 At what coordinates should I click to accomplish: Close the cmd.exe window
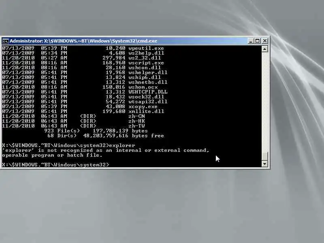coord(265,41)
